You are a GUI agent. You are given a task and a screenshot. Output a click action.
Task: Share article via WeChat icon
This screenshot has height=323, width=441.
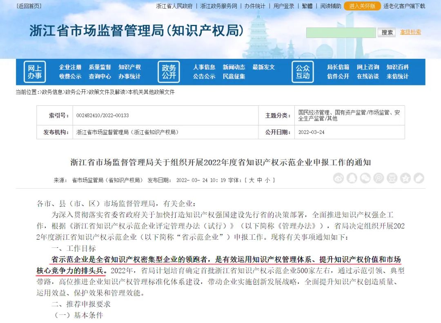pyautogui.click(x=365, y=178)
